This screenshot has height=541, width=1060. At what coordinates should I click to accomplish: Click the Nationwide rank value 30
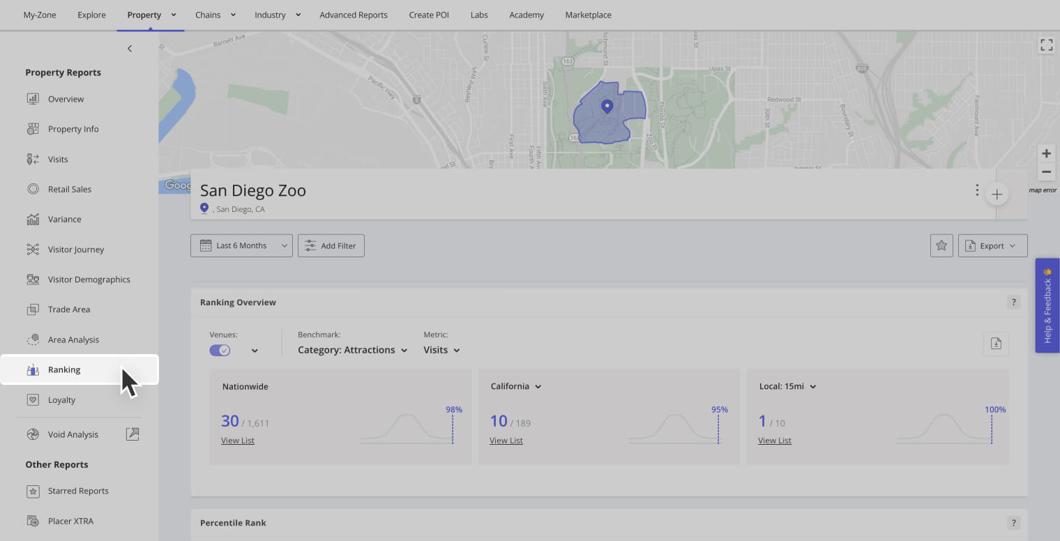230,421
